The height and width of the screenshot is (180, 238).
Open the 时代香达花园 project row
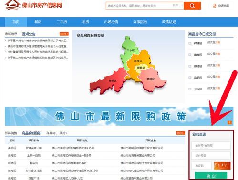[95, 170]
